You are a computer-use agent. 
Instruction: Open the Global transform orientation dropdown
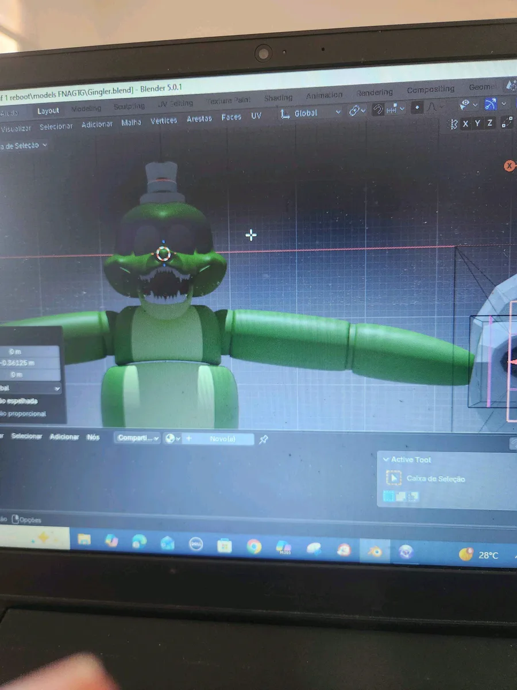click(310, 113)
